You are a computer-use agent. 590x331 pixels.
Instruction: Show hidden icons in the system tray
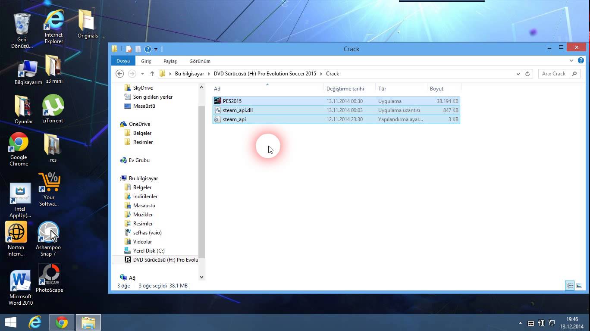tap(521, 323)
